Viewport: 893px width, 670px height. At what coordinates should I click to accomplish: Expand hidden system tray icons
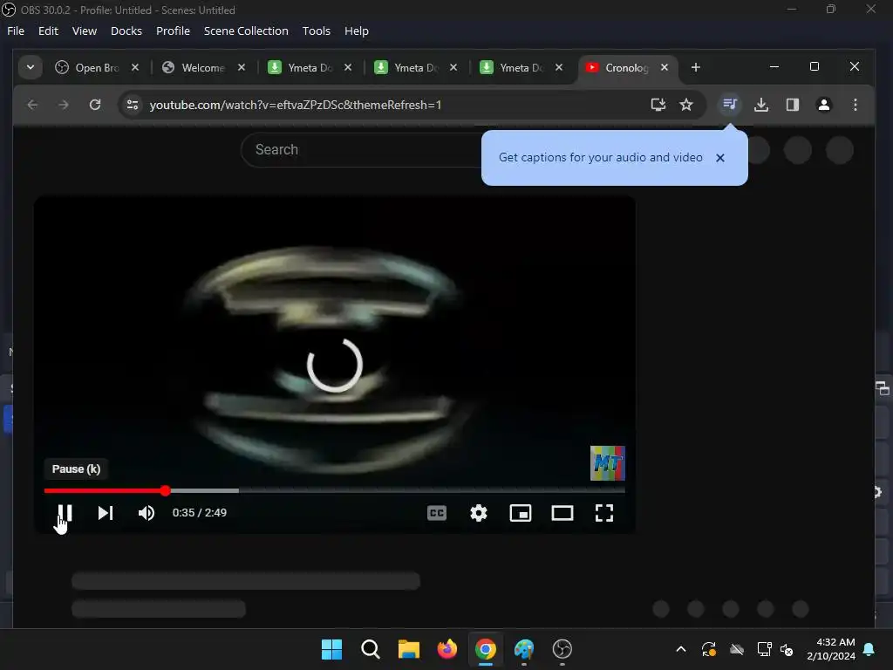(680, 649)
